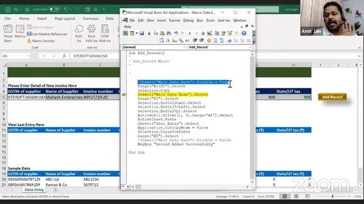The height and width of the screenshot is (204, 364).
Task: Save the macro with the VBA Save icon
Action: point(142,33)
